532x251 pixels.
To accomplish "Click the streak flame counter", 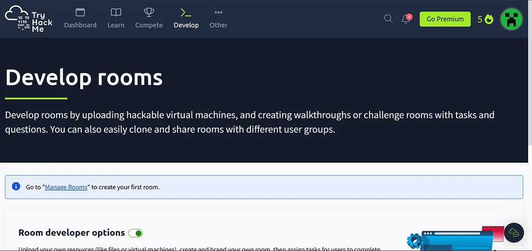I will [x=485, y=19].
